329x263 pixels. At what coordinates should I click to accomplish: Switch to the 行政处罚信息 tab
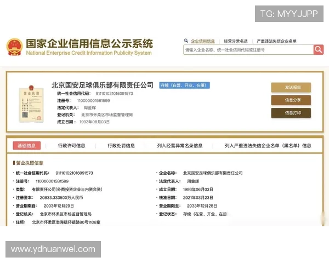[x=121, y=146]
